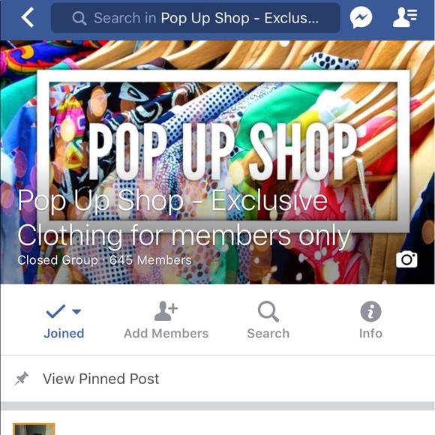Open Messenger chat icon
Viewport: 435px width, 435px height.
(x=361, y=17)
